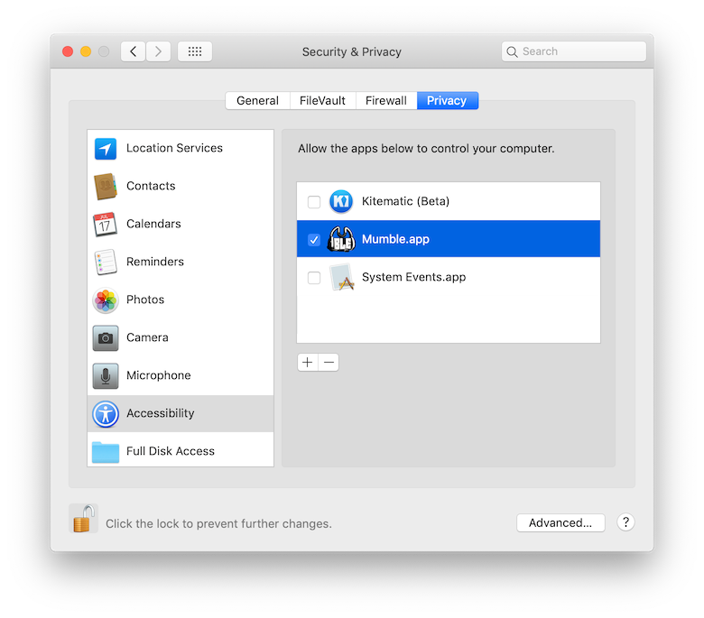Image resolution: width=704 pixels, height=618 pixels.
Task: Select Contacts label in sidebar
Action: (151, 186)
